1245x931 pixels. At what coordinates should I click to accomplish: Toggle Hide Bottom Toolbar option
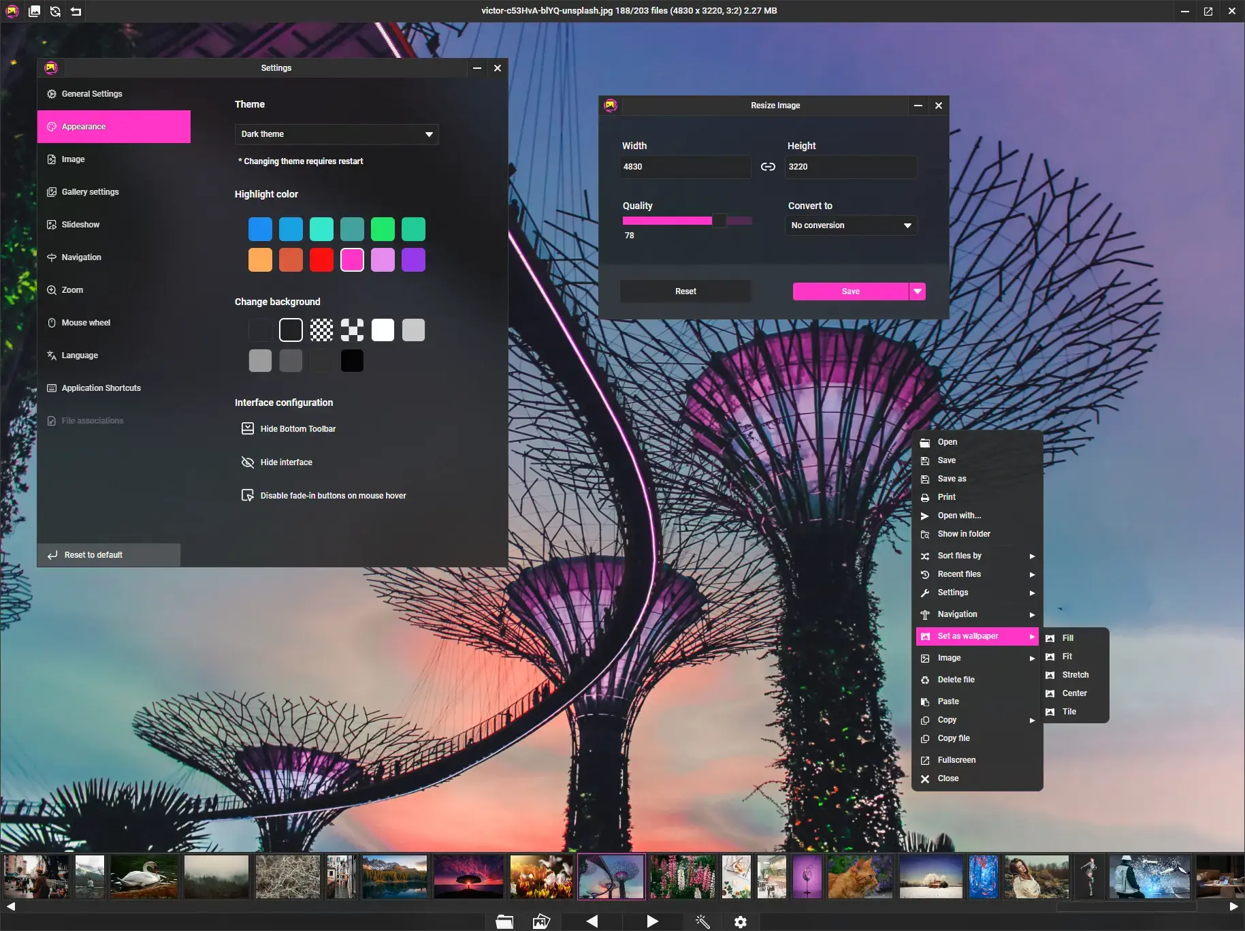tap(297, 429)
